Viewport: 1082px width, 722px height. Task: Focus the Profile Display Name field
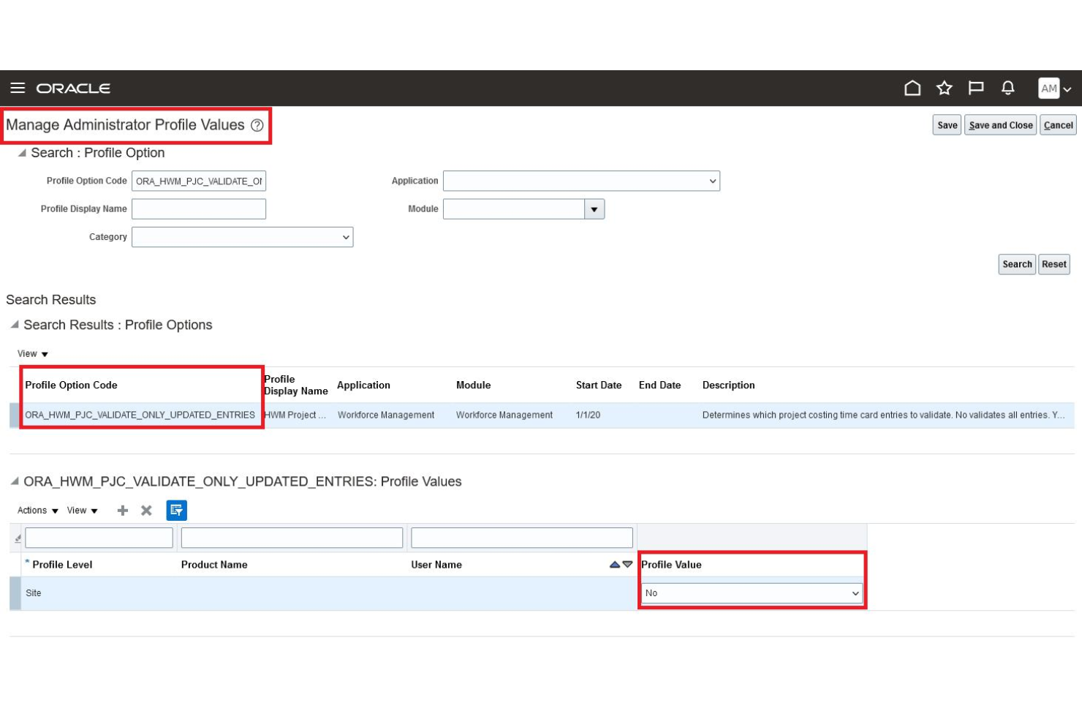[199, 209]
